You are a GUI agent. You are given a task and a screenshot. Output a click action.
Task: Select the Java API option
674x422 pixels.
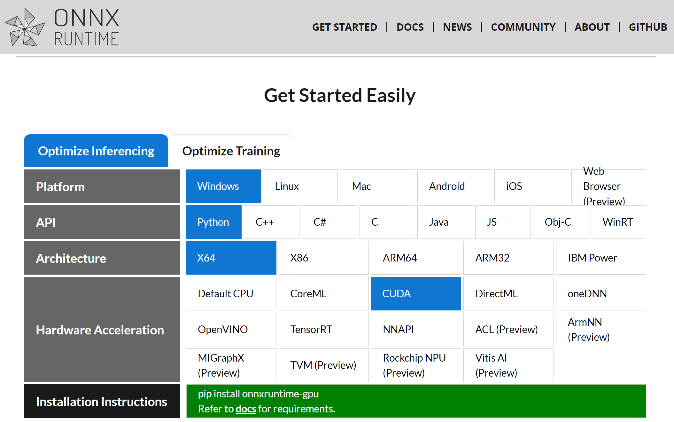click(445, 222)
